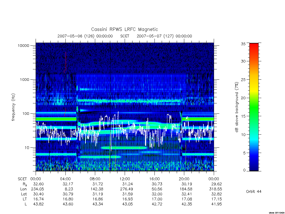Click the 10 frequency tick label
The image size is (285, 214).
pos(27,148)
